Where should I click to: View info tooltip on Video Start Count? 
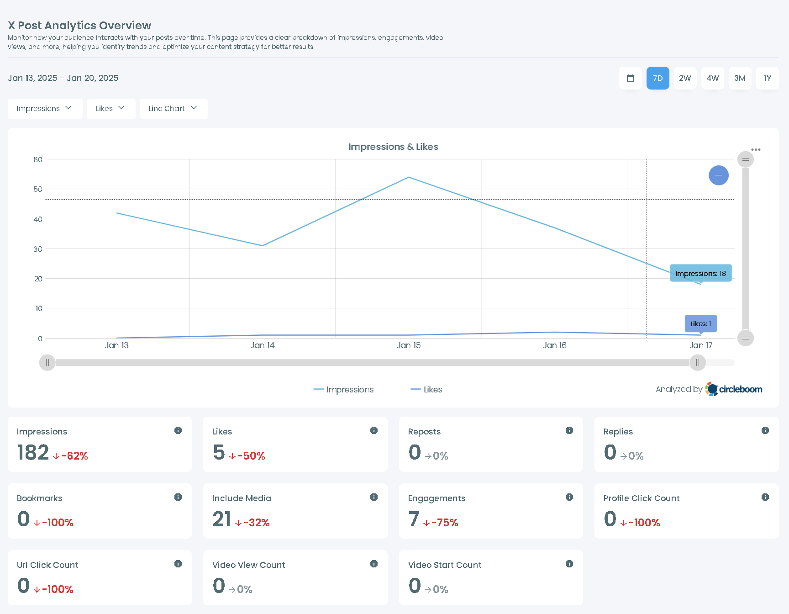(x=569, y=564)
